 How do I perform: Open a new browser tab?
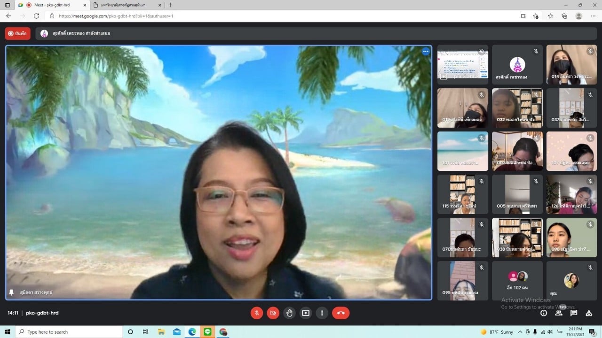tap(170, 5)
